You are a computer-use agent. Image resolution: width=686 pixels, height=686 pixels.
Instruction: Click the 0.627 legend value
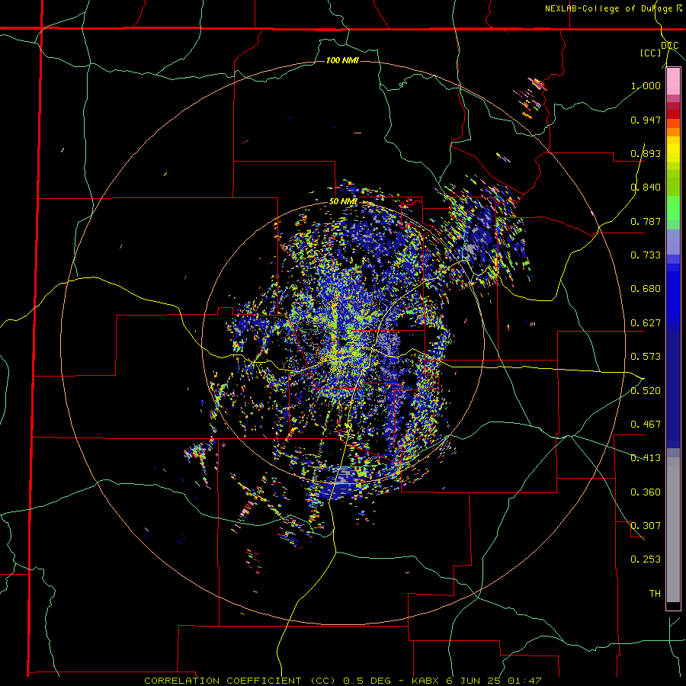pyautogui.click(x=646, y=323)
